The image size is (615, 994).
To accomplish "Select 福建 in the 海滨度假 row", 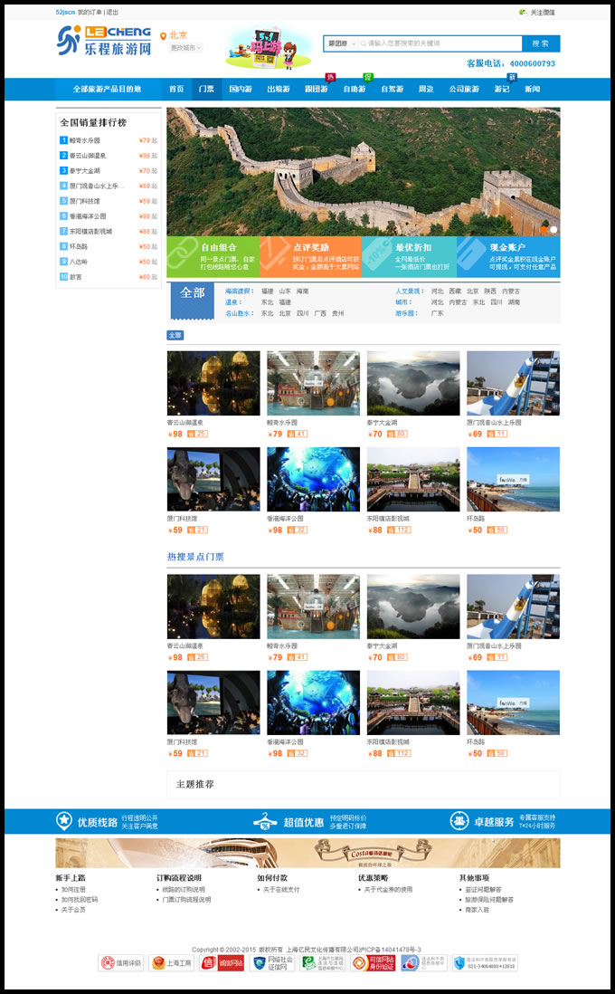I will tap(268, 291).
